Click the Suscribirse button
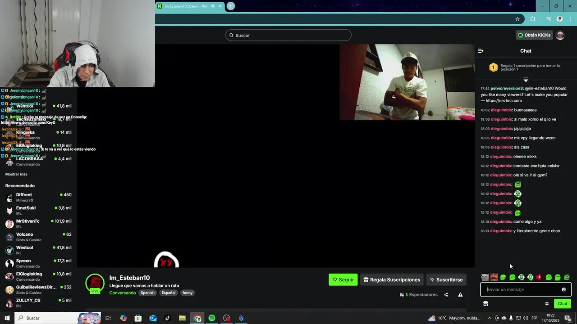The image size is (577, 324). click(446, 279)
